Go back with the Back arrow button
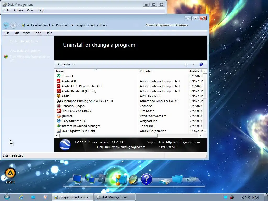268x201 pixels. tap(6, 25)
